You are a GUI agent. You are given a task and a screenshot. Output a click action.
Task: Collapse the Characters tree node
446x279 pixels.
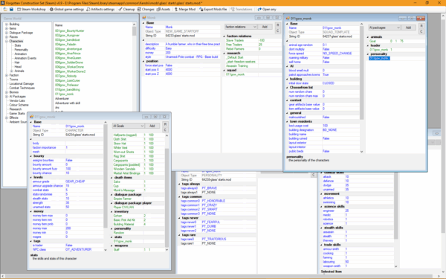point(7,41)
